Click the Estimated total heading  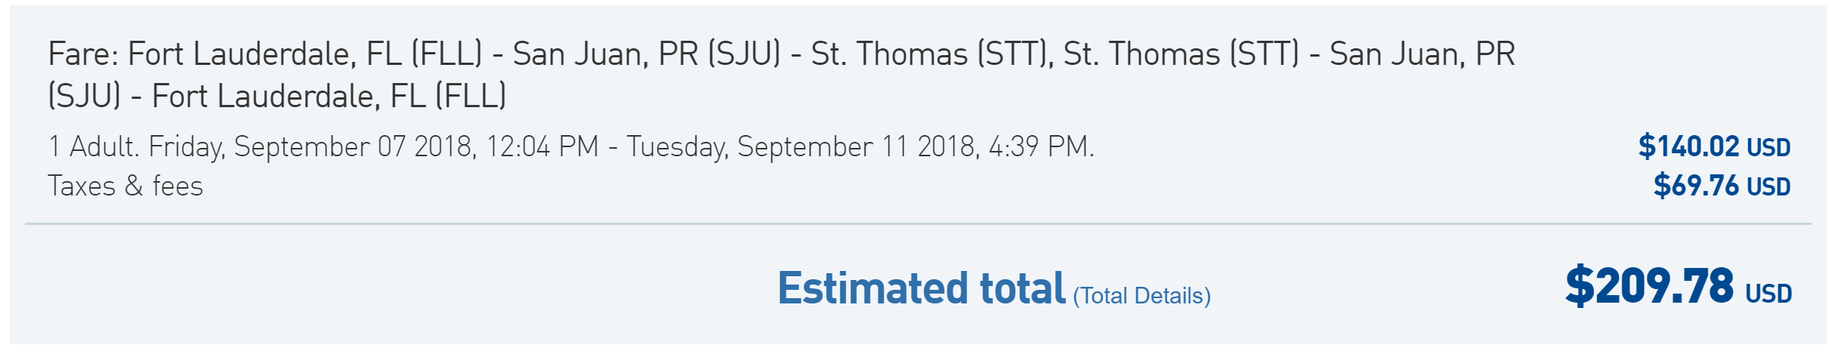point(921,288)
